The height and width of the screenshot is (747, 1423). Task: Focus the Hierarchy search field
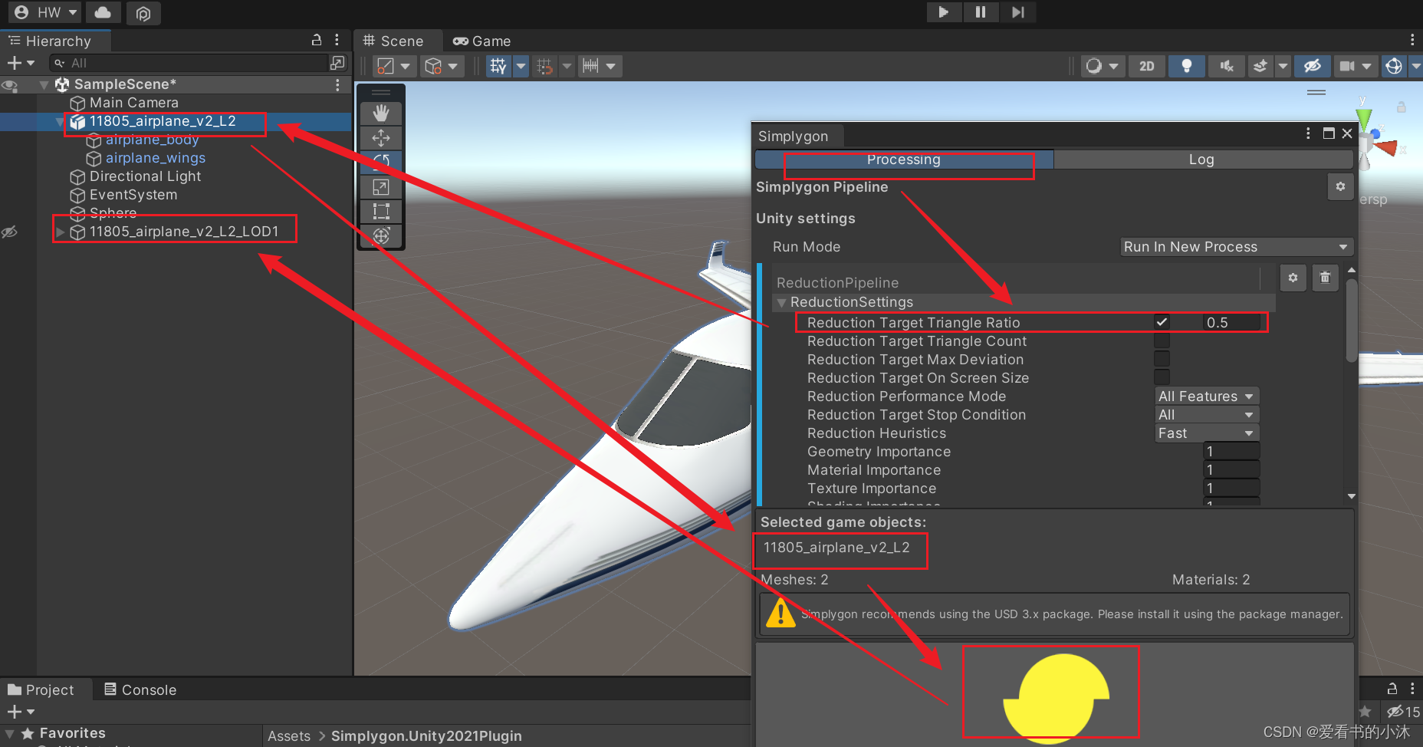(190, 63)
